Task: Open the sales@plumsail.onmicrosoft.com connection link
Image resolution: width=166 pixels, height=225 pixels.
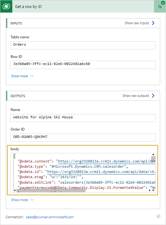Action: [50, 217]
